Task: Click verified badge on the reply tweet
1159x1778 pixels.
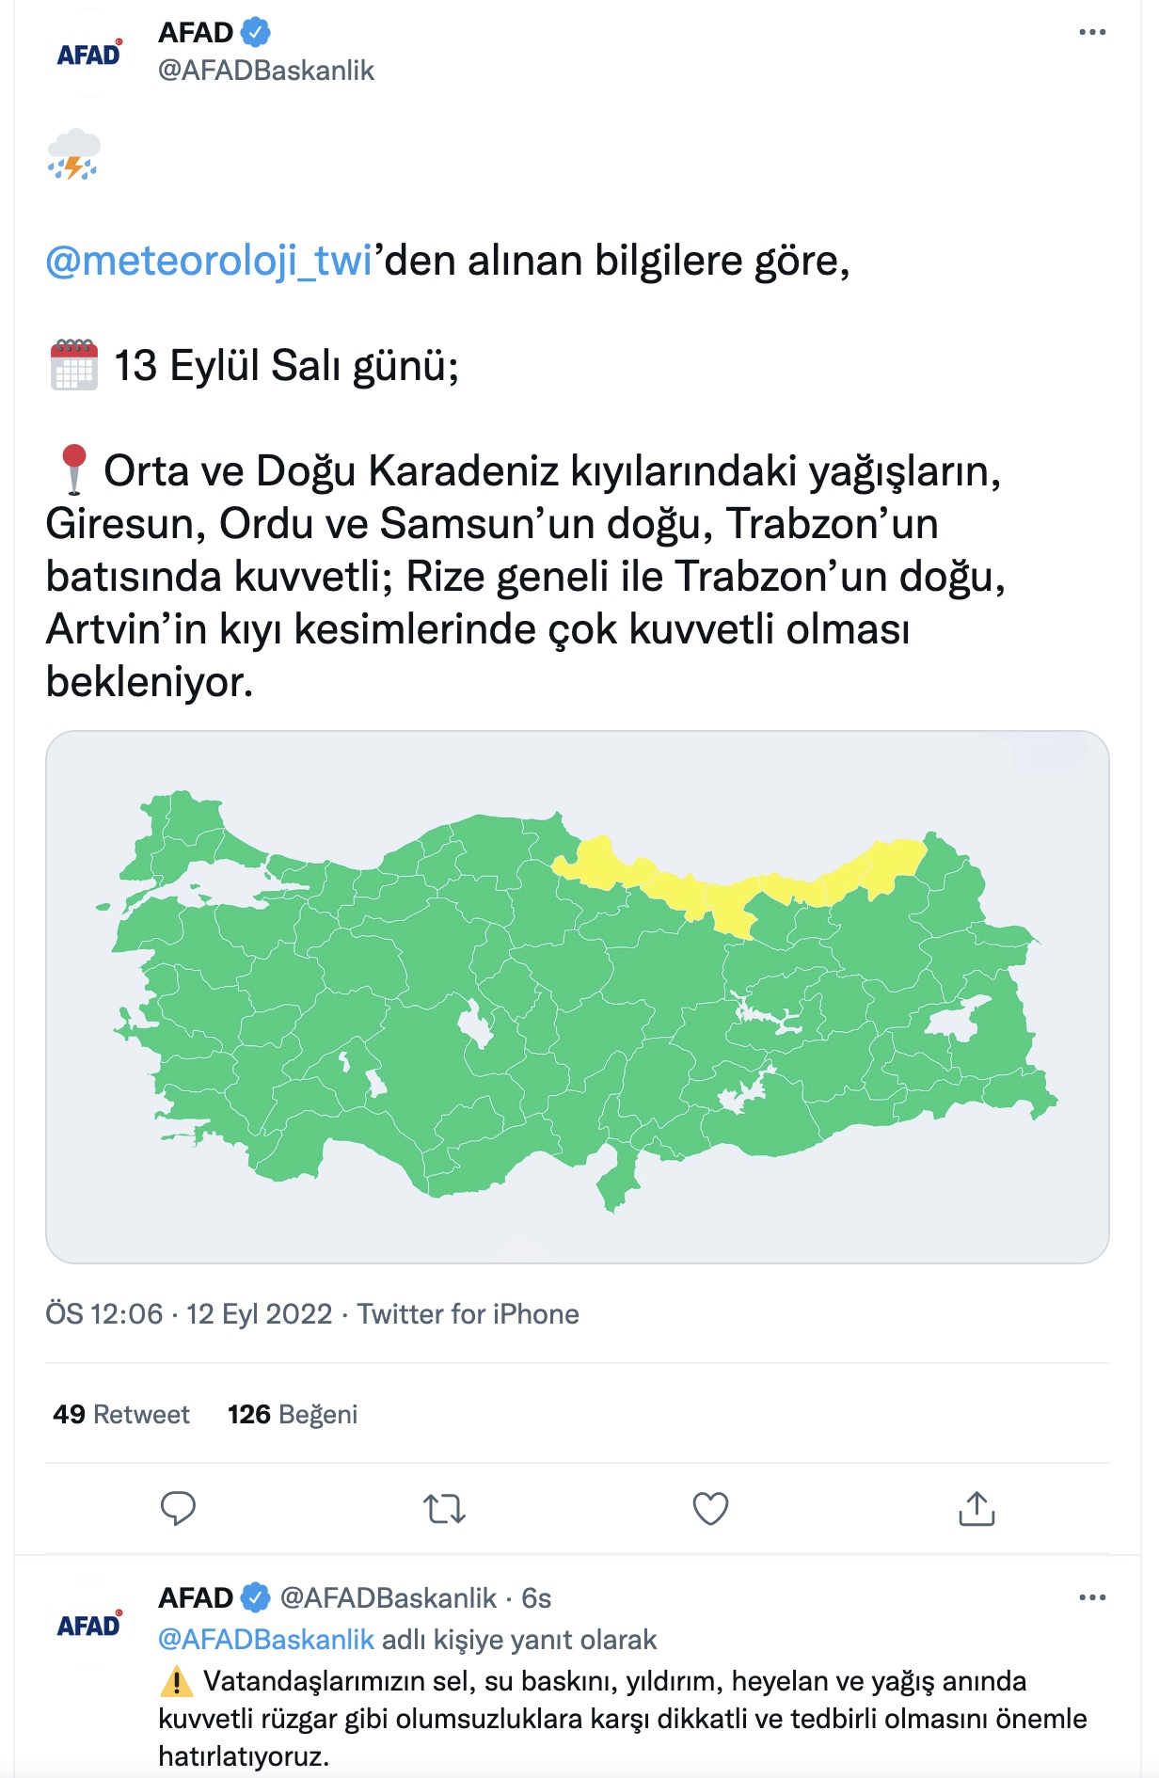Action: click(255, 1597)
